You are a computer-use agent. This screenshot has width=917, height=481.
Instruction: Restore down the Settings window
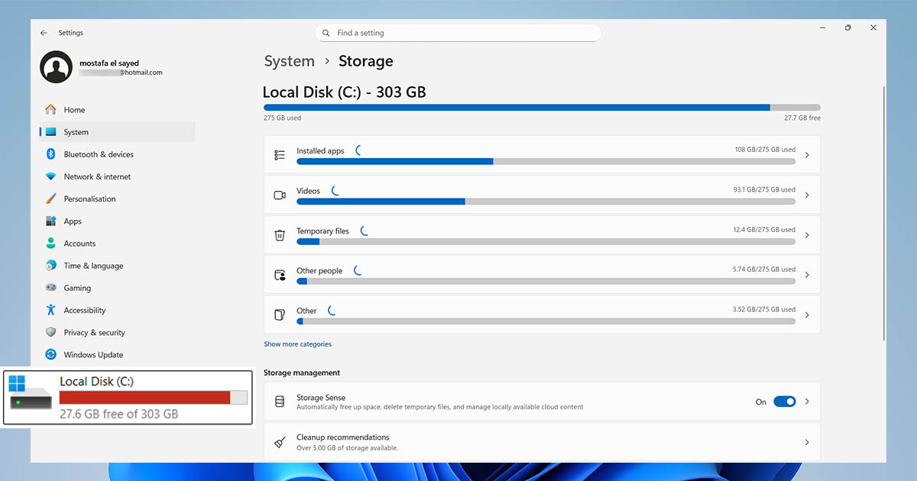coord(847,27)
